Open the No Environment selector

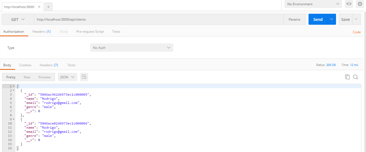coord(313,4)
